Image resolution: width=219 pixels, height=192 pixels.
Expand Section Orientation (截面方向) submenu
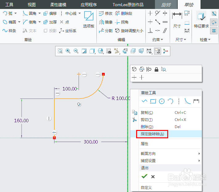[x=170, y=154]
